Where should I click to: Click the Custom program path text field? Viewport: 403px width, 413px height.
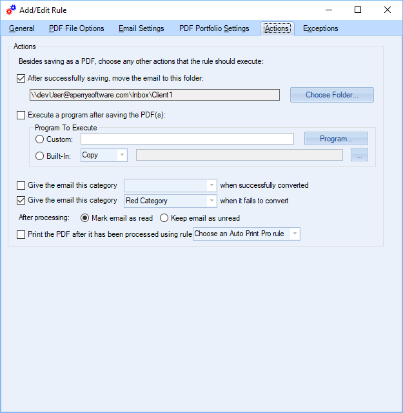(x=187, y=139)
